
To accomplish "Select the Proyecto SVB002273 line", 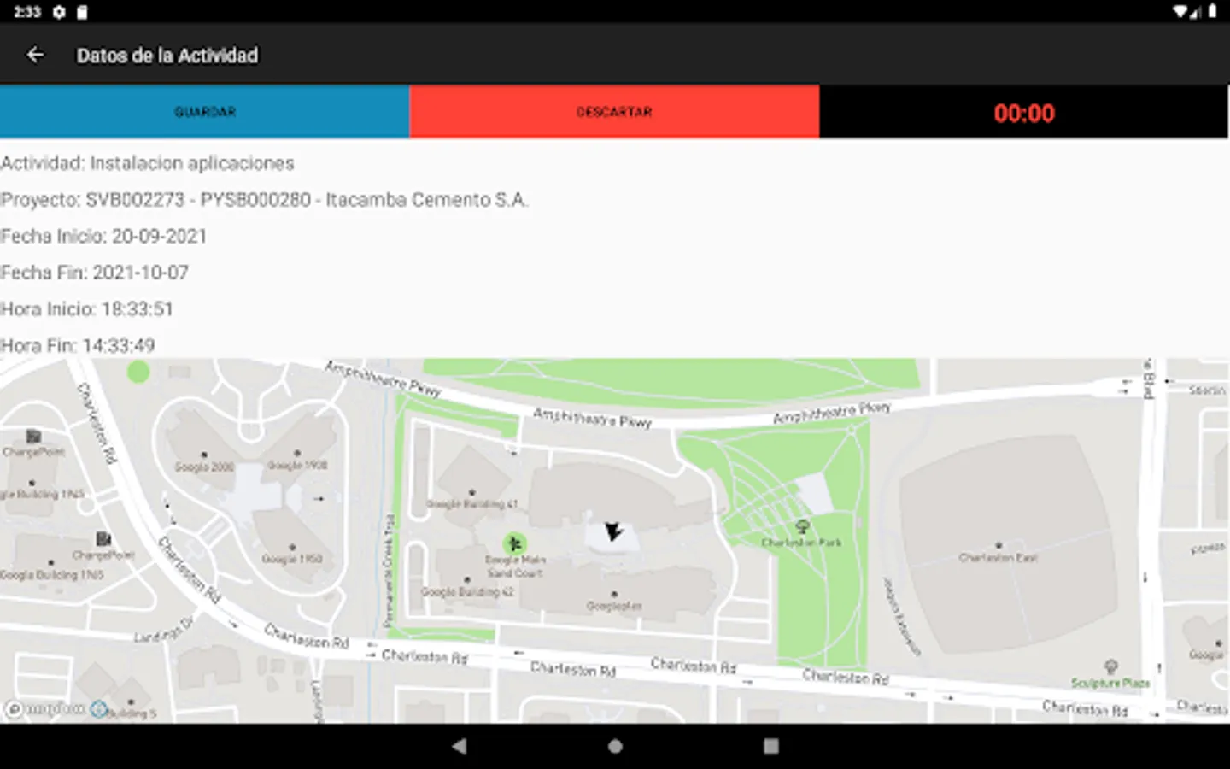I will tap(265, 200).
